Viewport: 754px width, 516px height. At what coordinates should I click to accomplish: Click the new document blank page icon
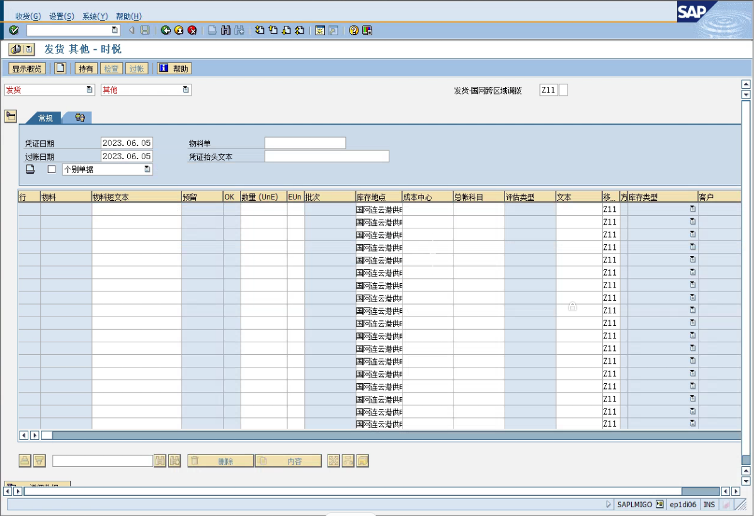[x=60, y=69]
